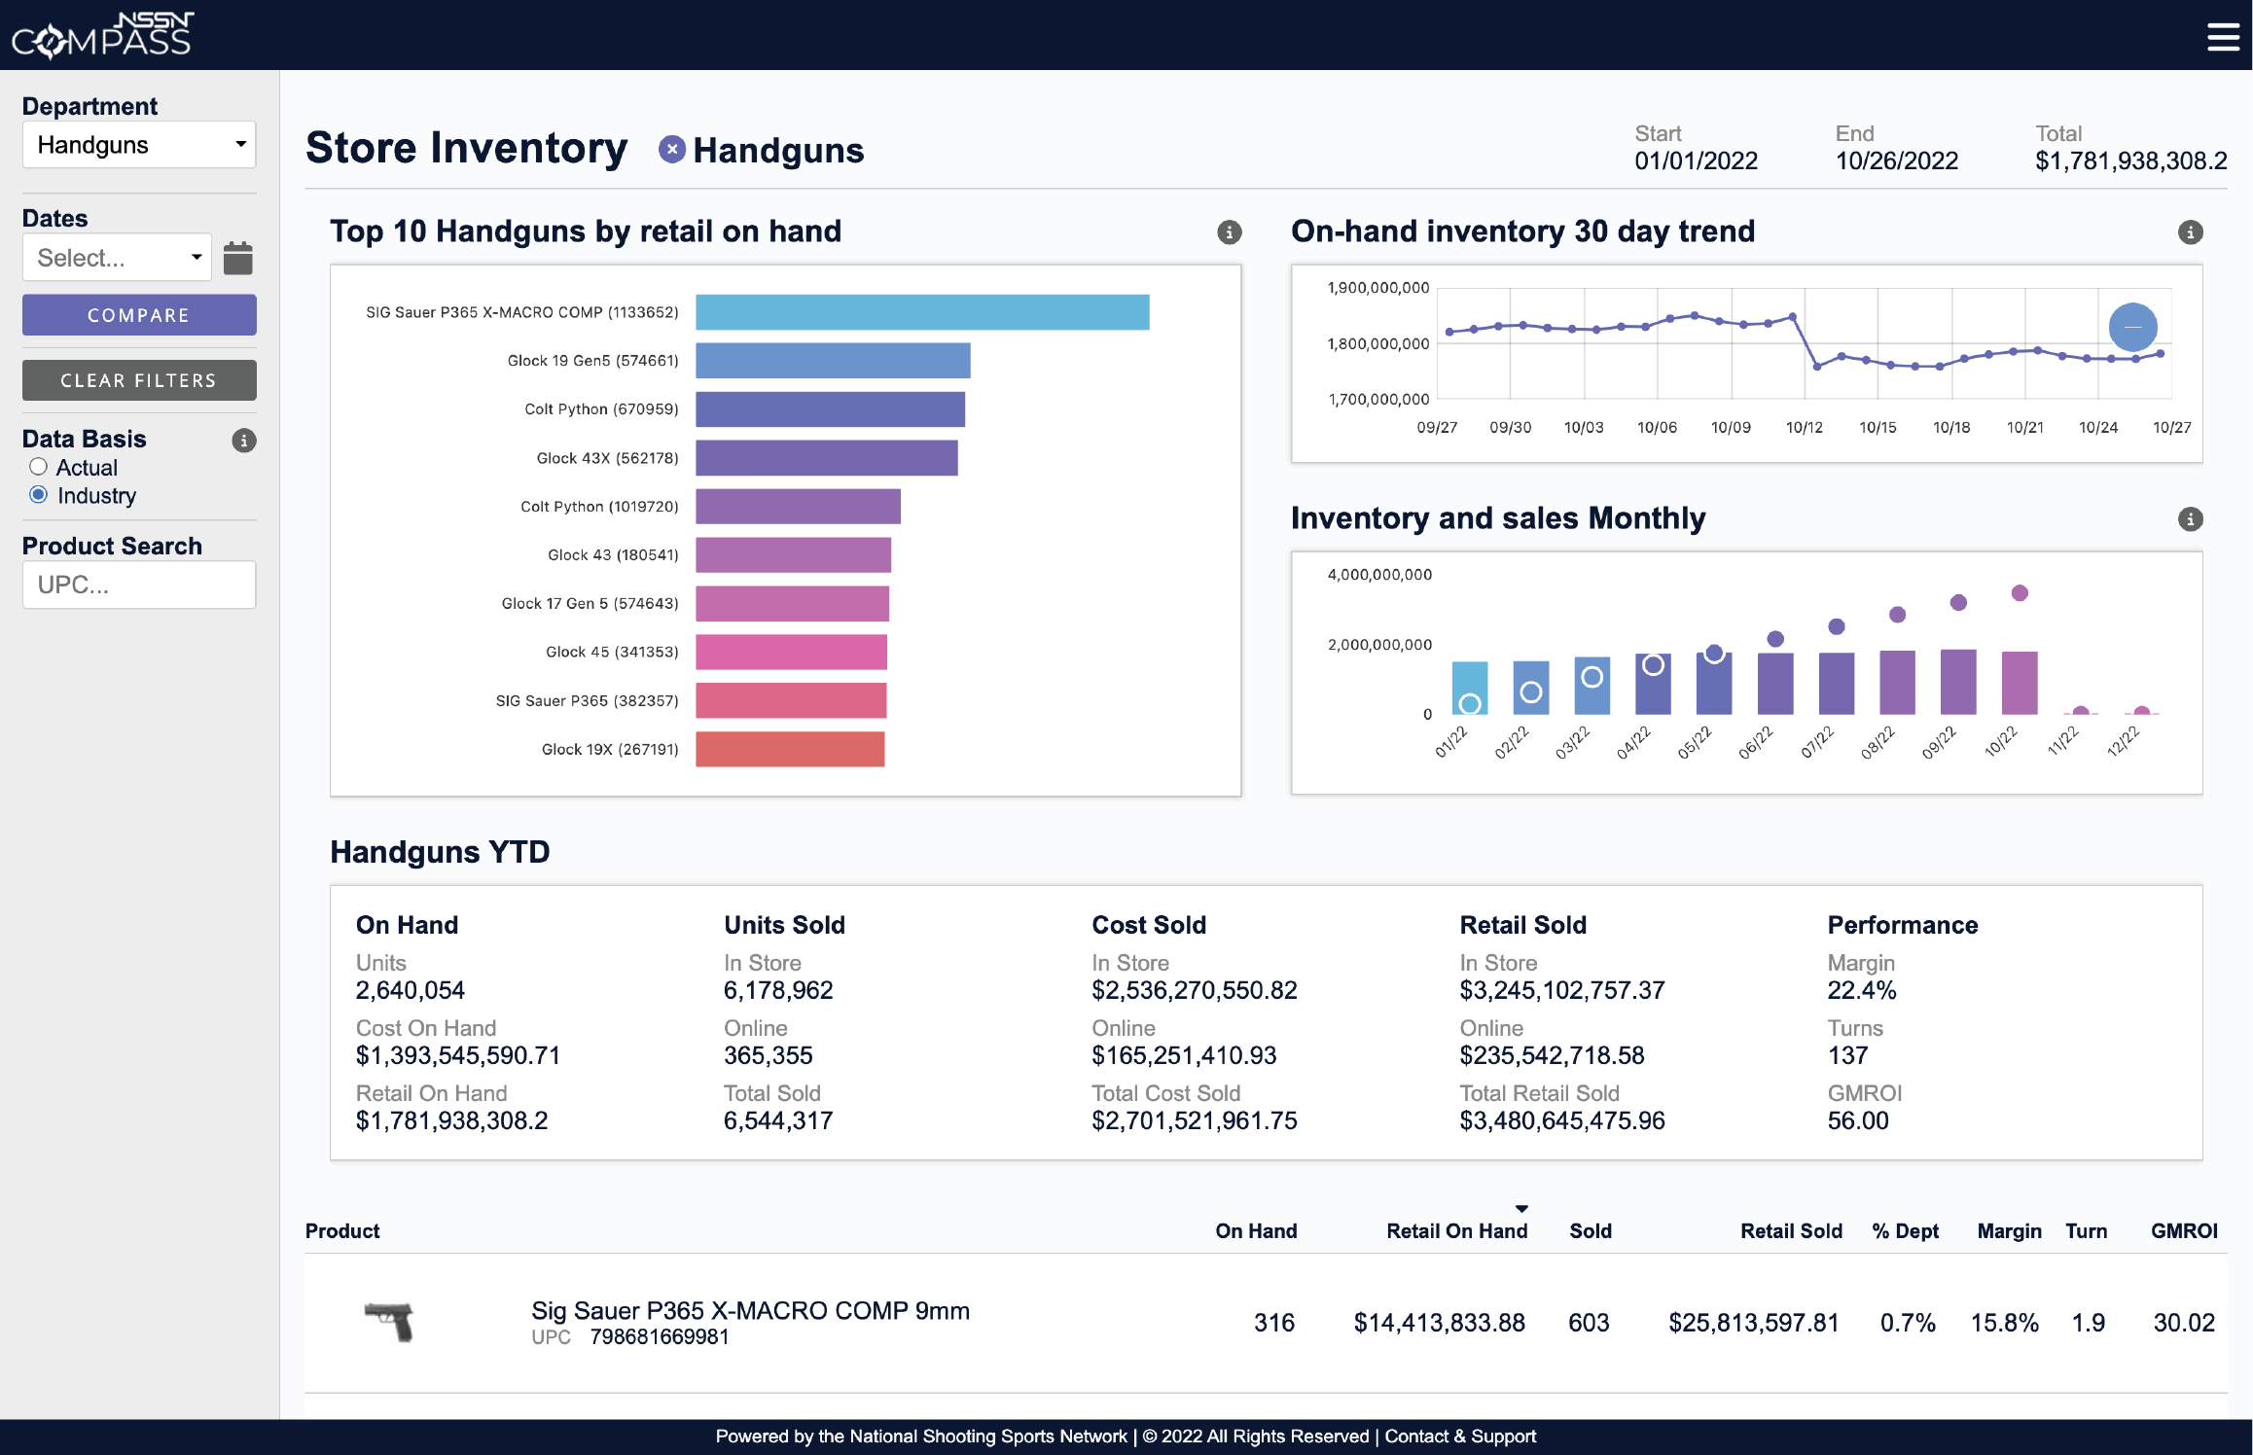Viewport: 2253px width, 1455px height.
Task: Click the 01/22 monthly bar
Action: pos(1469,689)
